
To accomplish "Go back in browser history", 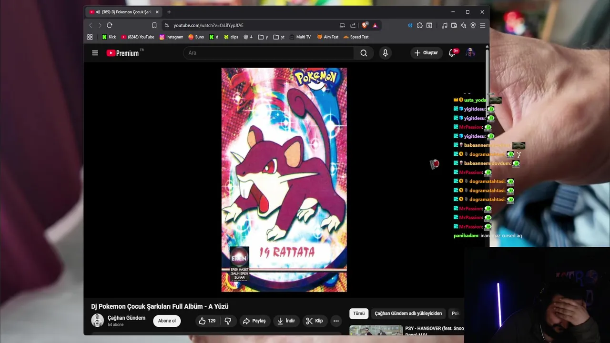I will pyautogui.click(x=91, y=25).
